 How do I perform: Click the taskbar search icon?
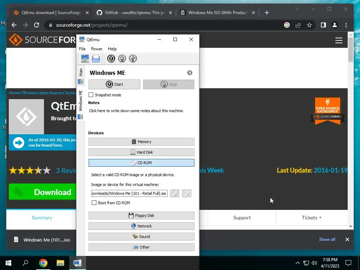pyautogui.click(x=25, y=263)
